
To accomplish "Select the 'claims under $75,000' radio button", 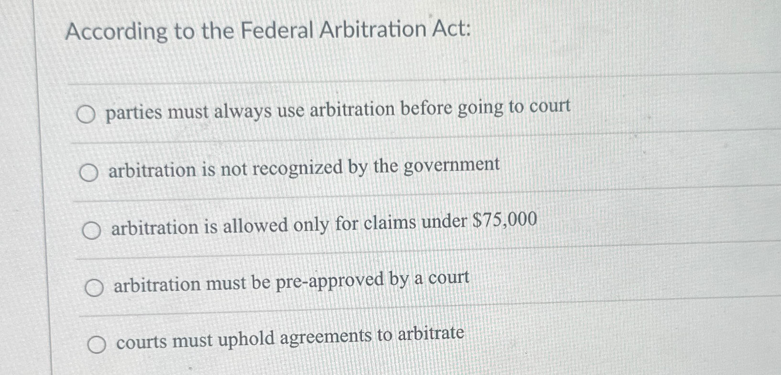I will [x=91, y=229].
